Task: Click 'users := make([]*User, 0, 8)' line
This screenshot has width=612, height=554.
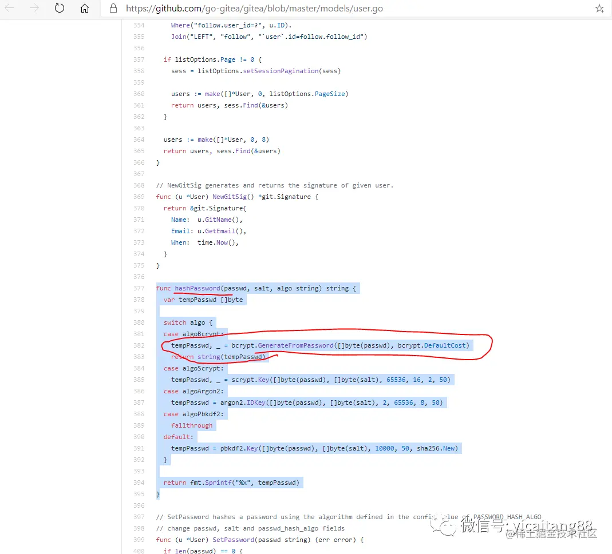Action: (x=216, y=140)
